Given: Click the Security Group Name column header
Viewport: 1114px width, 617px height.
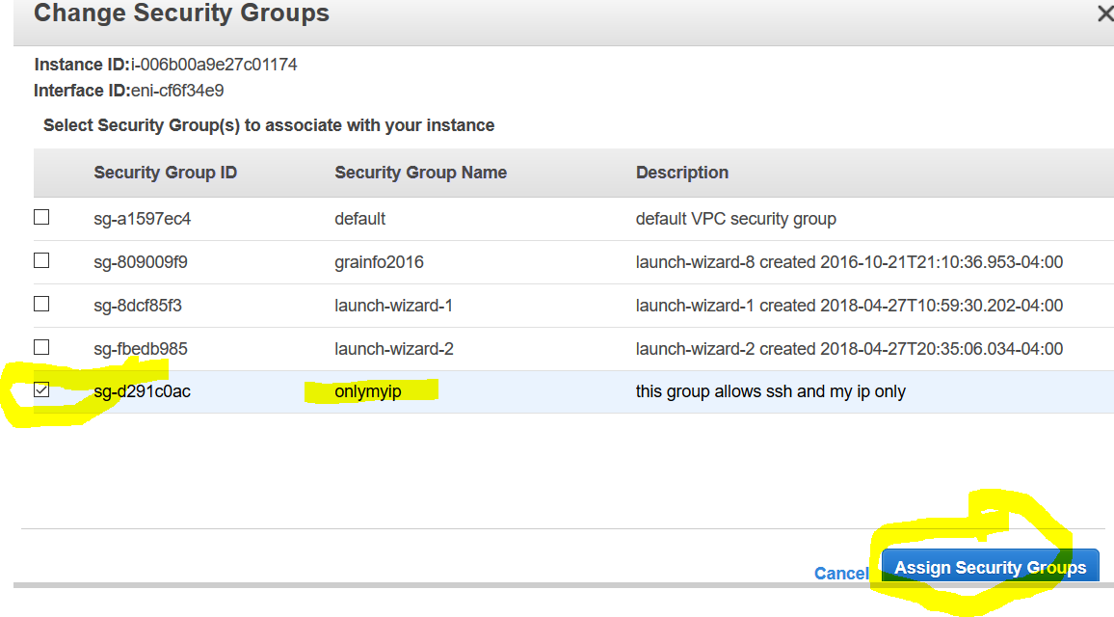Looking at the screenshot, I should [x=420, y=173].
